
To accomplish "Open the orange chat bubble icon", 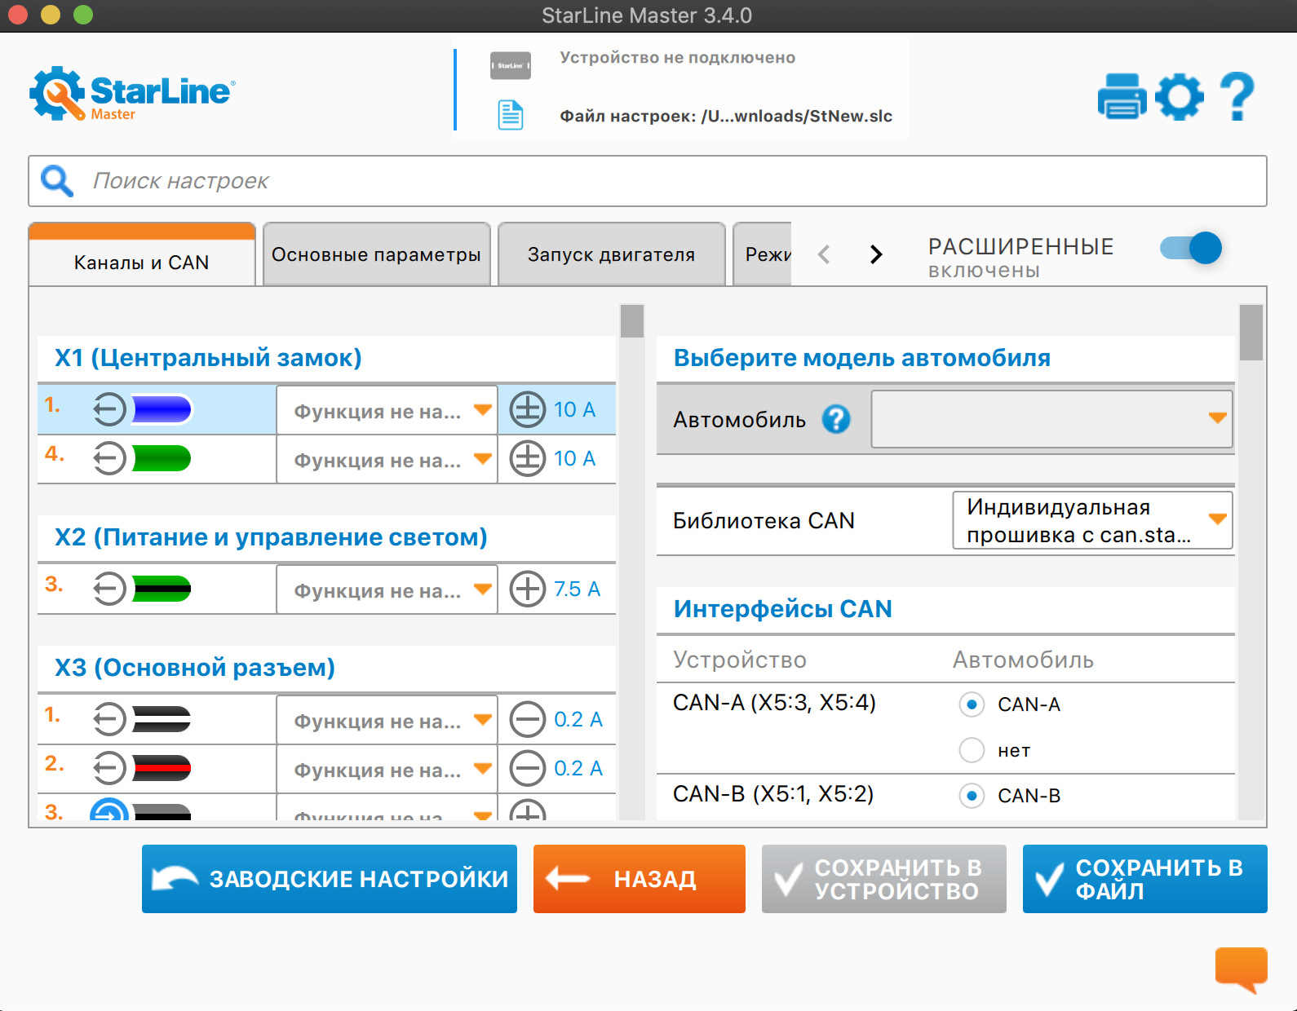I will [1241, 969].
